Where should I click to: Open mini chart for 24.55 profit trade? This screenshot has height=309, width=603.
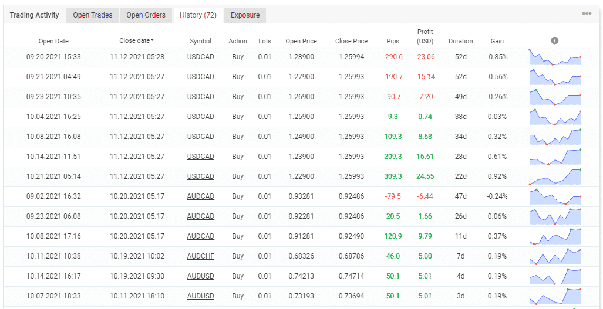coord(555,176)
